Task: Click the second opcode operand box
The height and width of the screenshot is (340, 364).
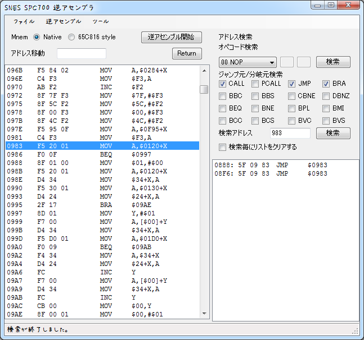Action: (x=304, y=62)
